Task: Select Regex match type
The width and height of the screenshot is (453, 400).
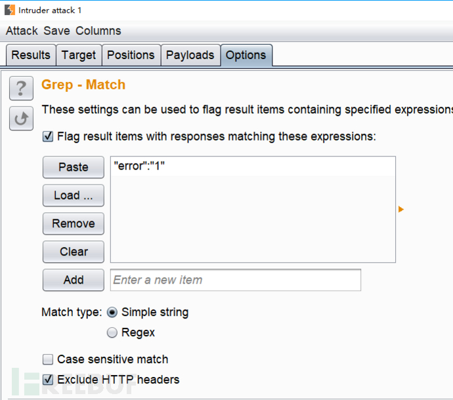Action: (x=112, y=332)
